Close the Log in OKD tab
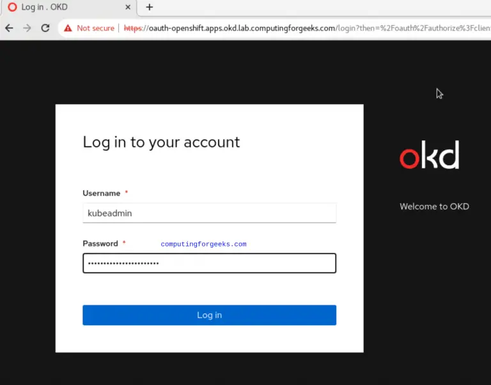The image size is (491, 385). coord(128,7)
